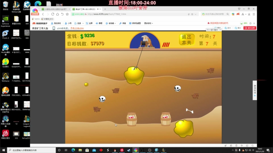Screen dimensions: 273x153
Task: Select the WeGame desktop icon
Action: point(6,77)
